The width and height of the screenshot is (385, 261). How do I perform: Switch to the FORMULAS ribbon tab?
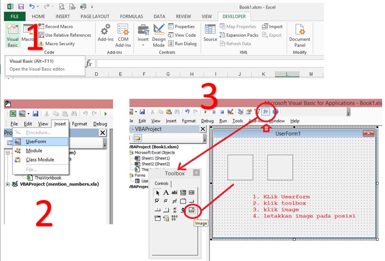point(131,16)
